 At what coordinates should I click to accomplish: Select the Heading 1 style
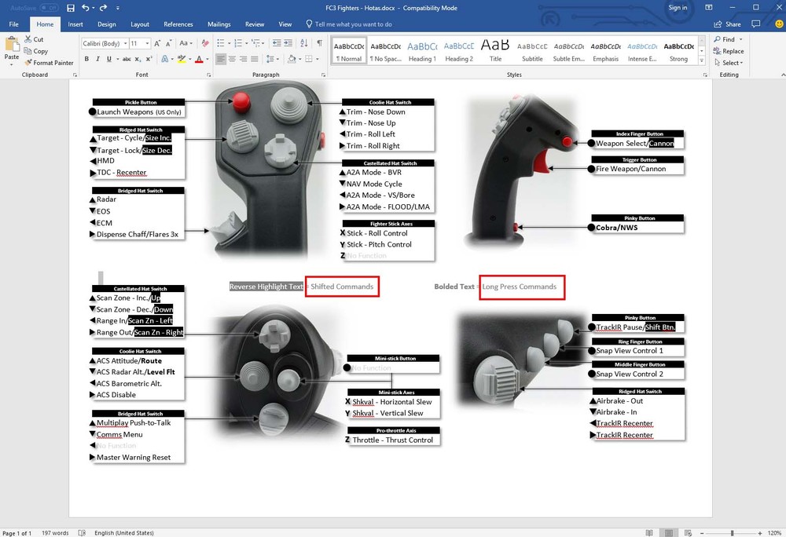422,51
